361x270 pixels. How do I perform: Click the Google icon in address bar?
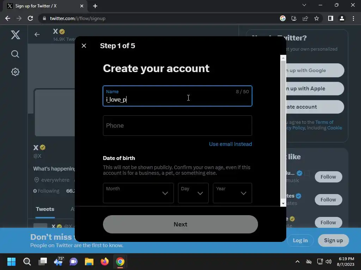[283, 18]
